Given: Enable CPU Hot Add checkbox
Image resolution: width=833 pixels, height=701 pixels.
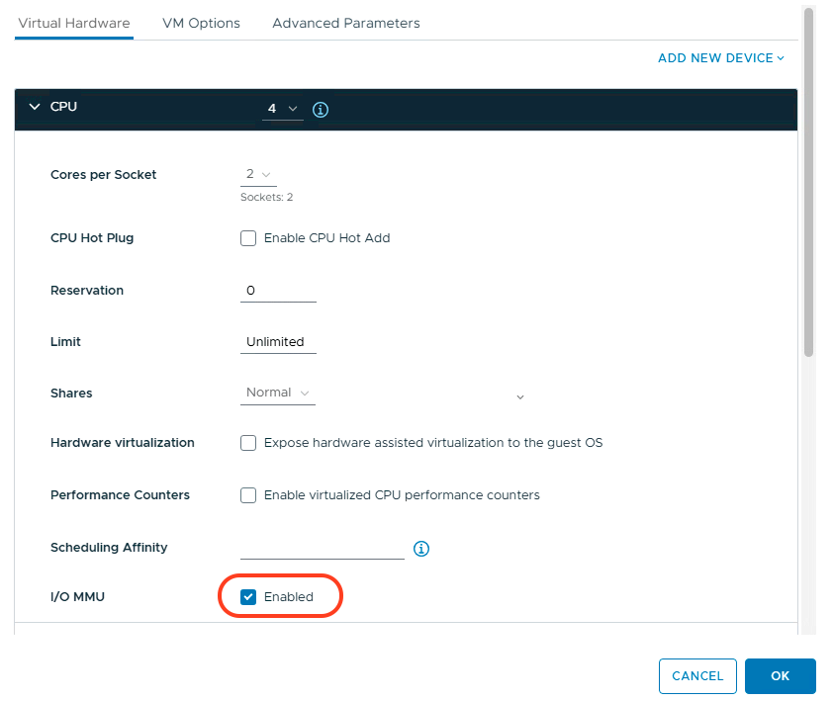Looking at the screenshot, I should [x=248, y=238].
